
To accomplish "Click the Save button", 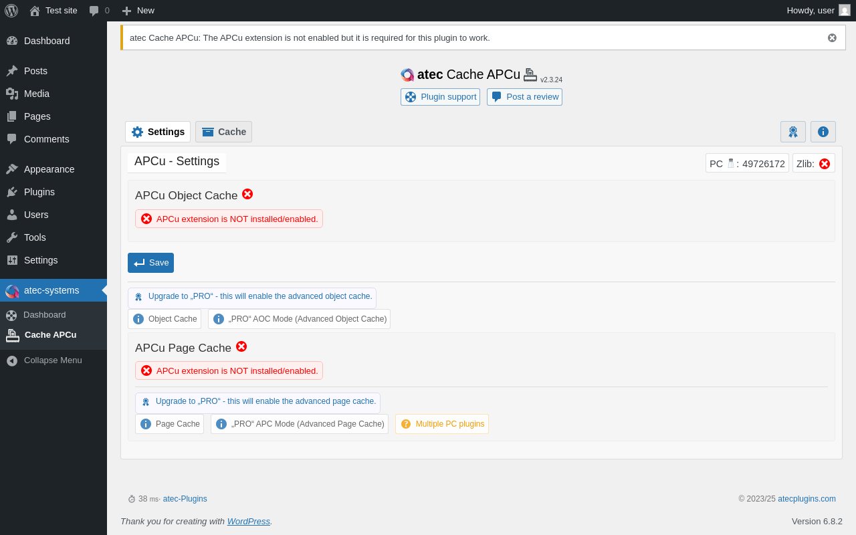I will click(x=150, y=263).
